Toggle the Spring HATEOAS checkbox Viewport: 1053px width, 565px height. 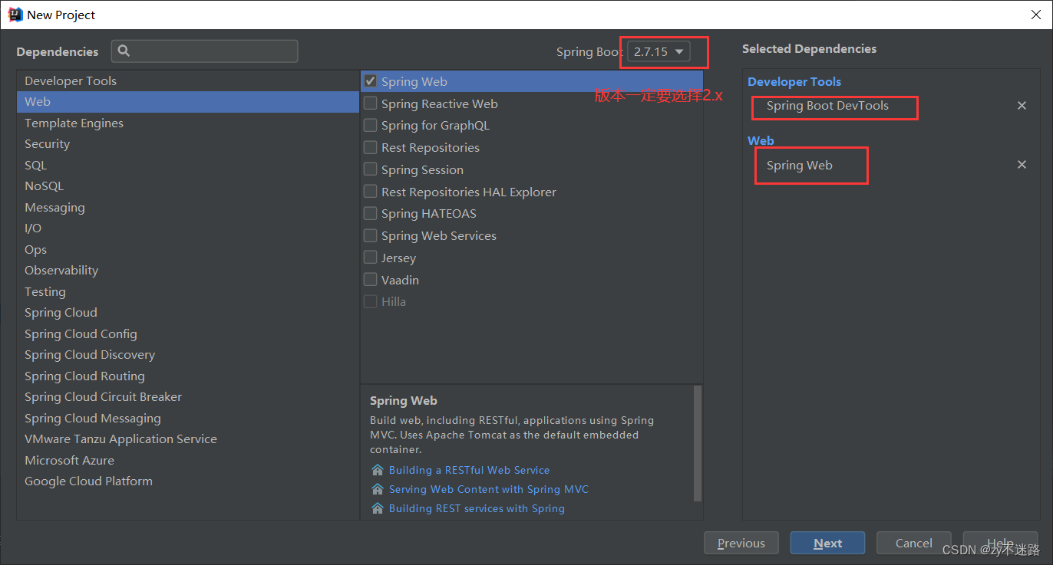371,213
